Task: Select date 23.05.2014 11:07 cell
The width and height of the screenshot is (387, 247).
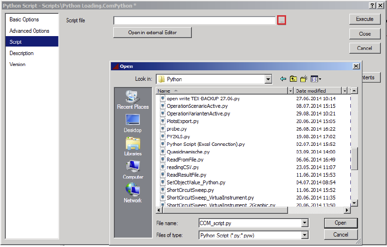Action: 316,167
